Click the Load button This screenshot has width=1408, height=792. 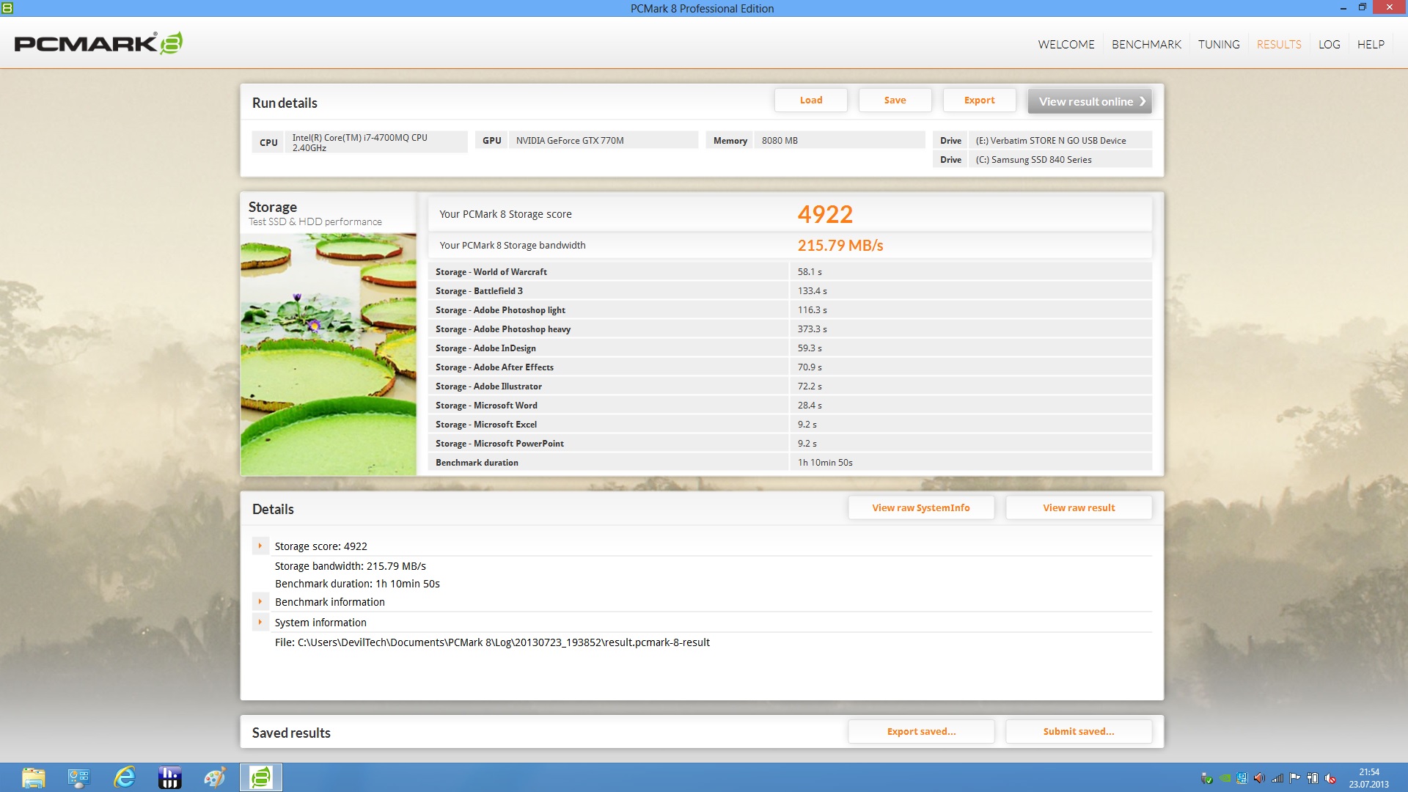(x=811, y=100)
